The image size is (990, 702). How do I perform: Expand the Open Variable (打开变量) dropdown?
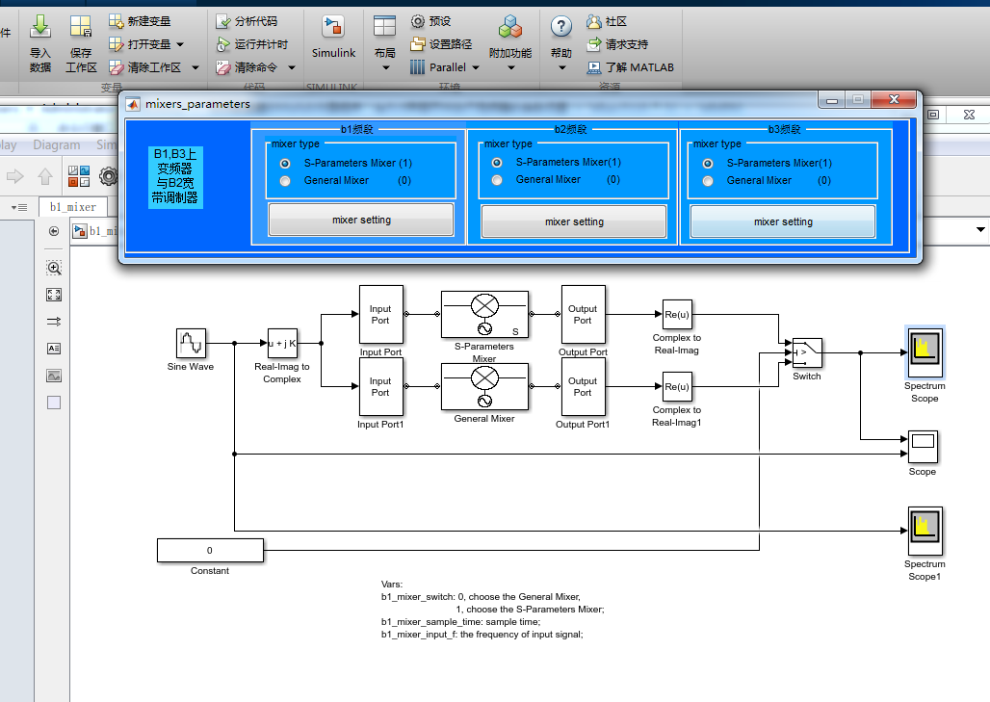[x=181, y=44]
